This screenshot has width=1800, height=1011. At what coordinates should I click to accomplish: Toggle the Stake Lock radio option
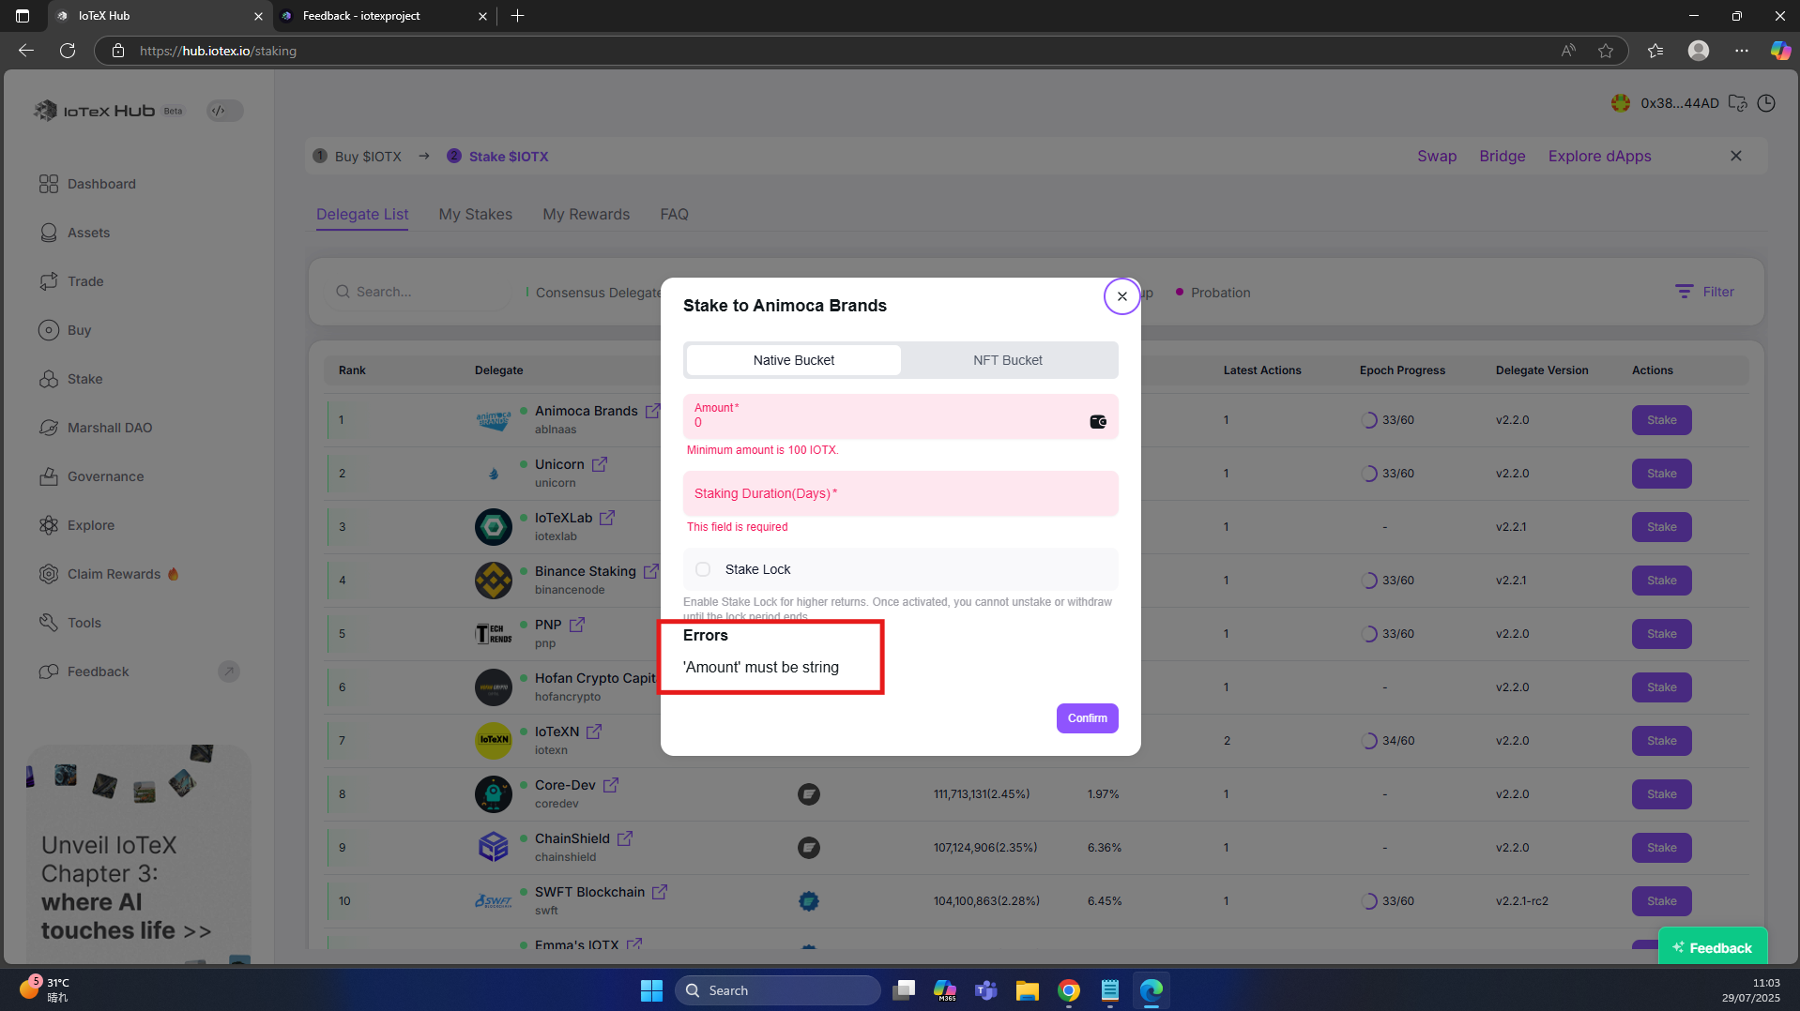pos(703,569)
